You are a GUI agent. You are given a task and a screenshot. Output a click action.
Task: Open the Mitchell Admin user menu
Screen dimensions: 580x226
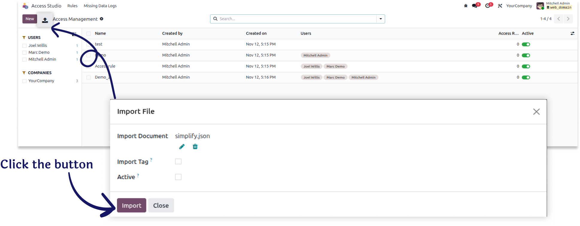(x=554, y=6)
